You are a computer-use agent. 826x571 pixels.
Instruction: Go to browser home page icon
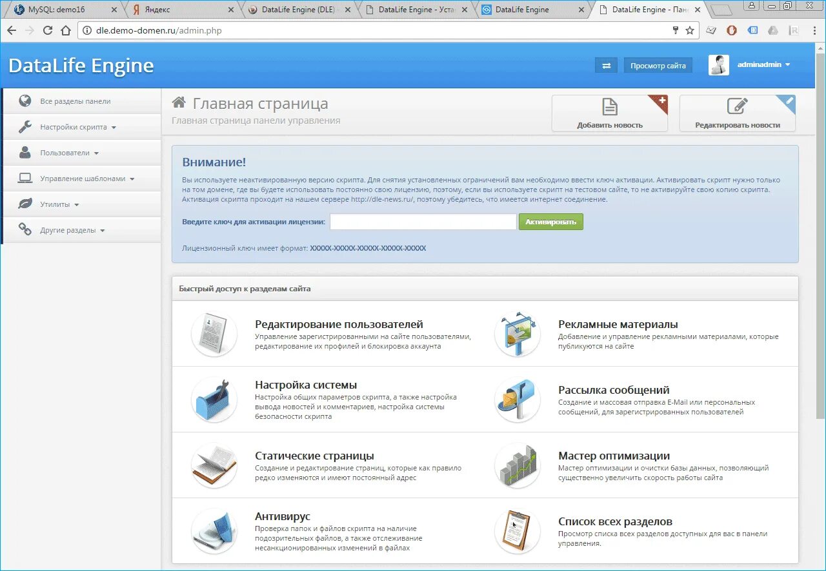coord(66,30)
